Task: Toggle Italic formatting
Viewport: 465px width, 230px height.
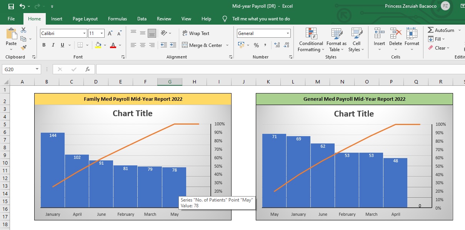Action: click(x=53, y=45)
